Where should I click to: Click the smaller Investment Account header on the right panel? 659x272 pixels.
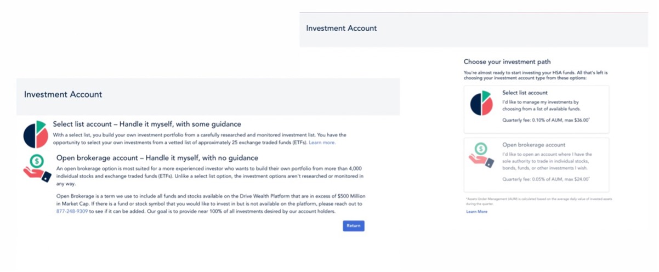click(x=341, y=28)
